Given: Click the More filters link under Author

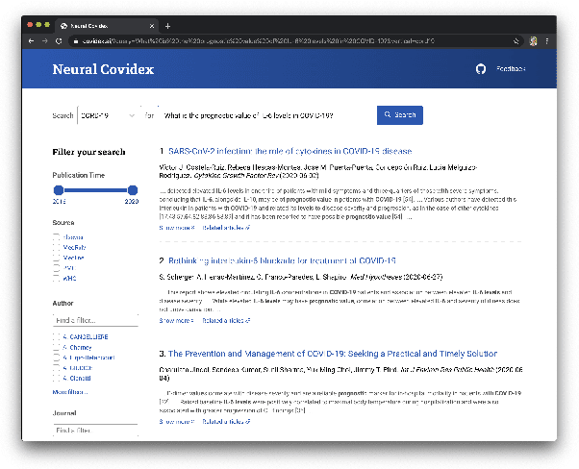Looking at the screenshot, I should [x=70, y=392].
